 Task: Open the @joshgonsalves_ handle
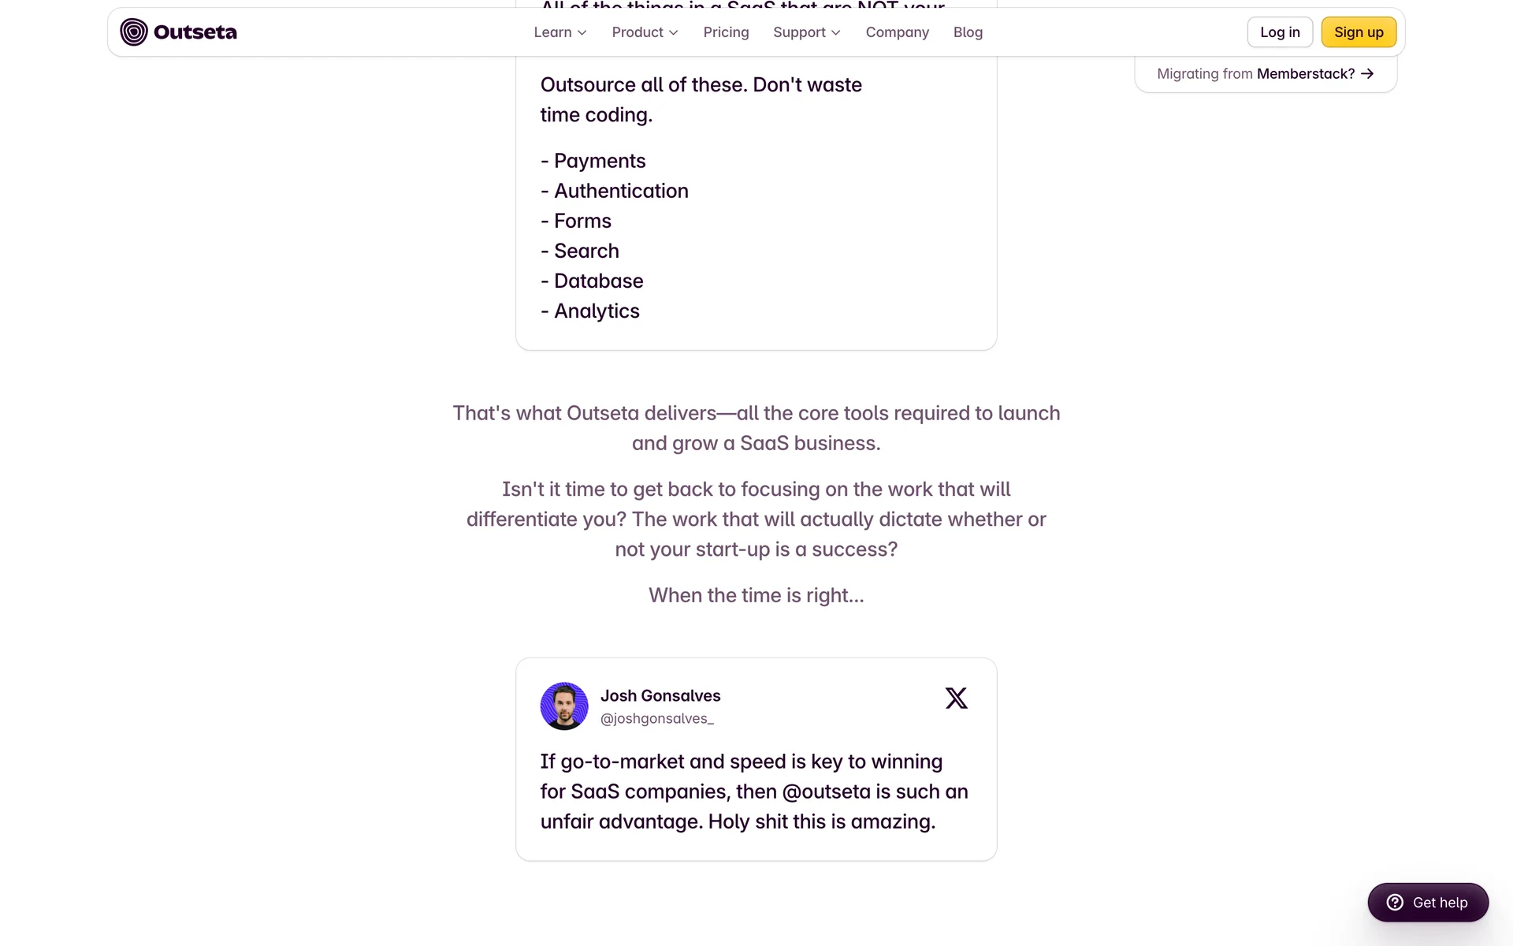[657, 718]
